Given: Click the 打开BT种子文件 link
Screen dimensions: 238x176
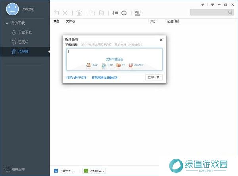Looking at the screenshot, I should (x=77, y=78).
